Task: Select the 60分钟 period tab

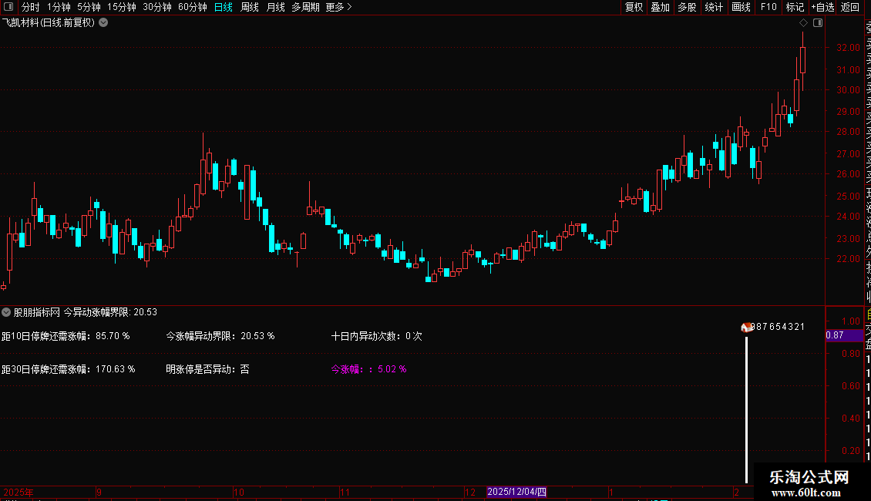Action: (x=192, y=7)
